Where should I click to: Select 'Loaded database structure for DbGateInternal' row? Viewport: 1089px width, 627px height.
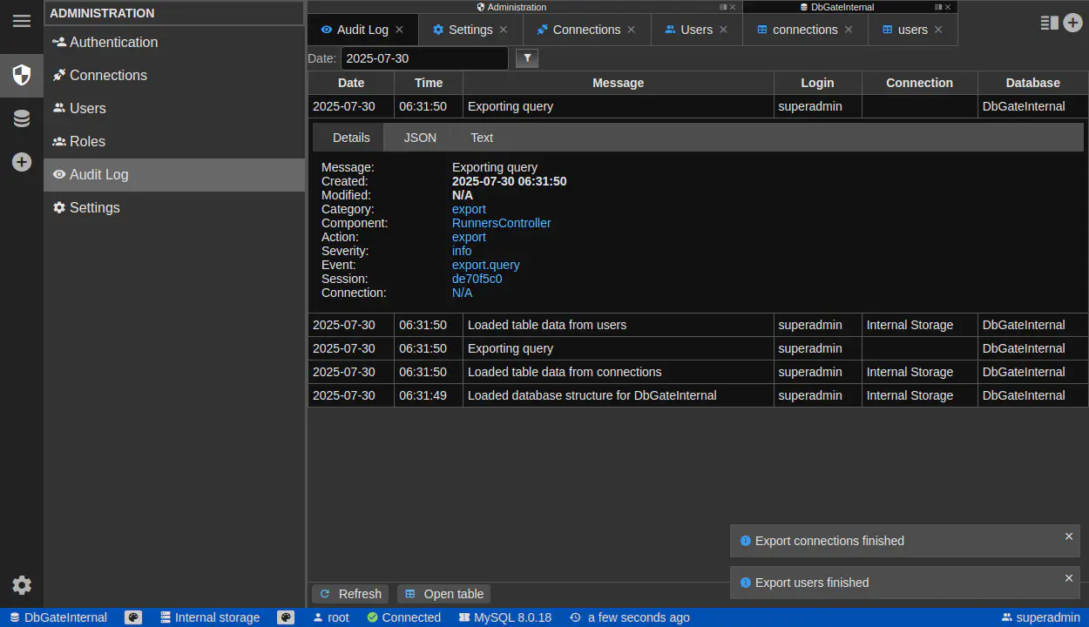(x=698, y=395)
